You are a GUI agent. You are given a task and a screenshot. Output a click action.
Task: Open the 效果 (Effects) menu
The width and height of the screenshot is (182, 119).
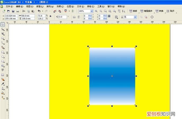pos(60,6)
